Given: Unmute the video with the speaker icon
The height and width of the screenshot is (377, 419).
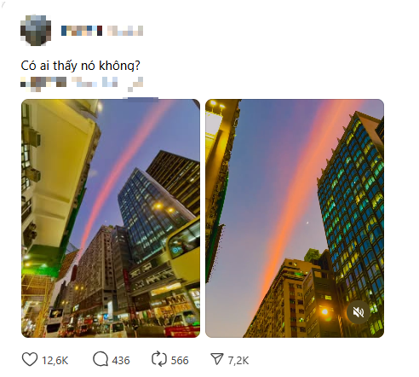Looking at the screenshot, I should point(359,312).
